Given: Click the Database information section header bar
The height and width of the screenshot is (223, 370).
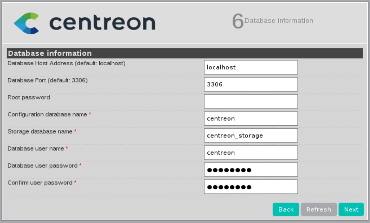Looking at the screenshot, I should [x=184, y=53].
